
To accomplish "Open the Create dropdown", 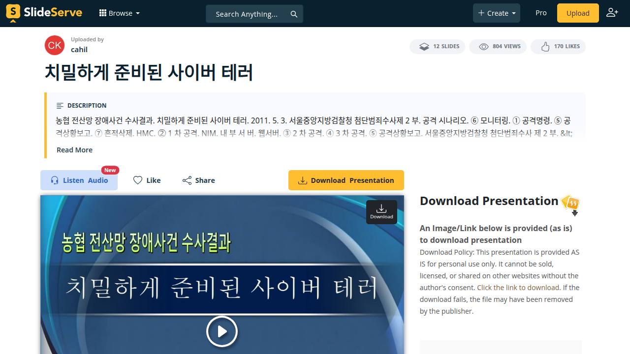I will (x=497, y=13).
